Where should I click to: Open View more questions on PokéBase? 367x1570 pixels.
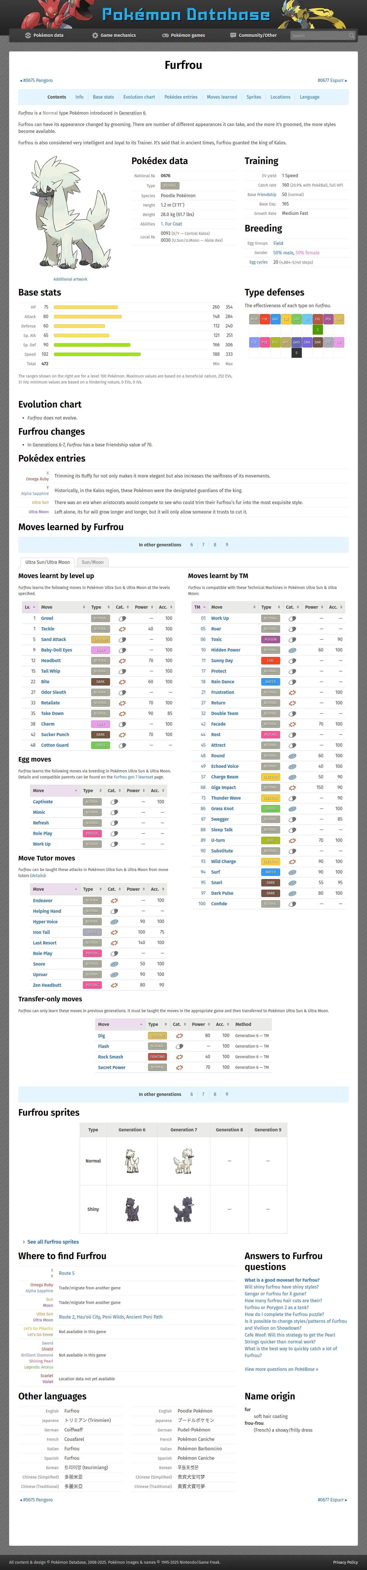pyautogui.click(x=281, y=1369)
